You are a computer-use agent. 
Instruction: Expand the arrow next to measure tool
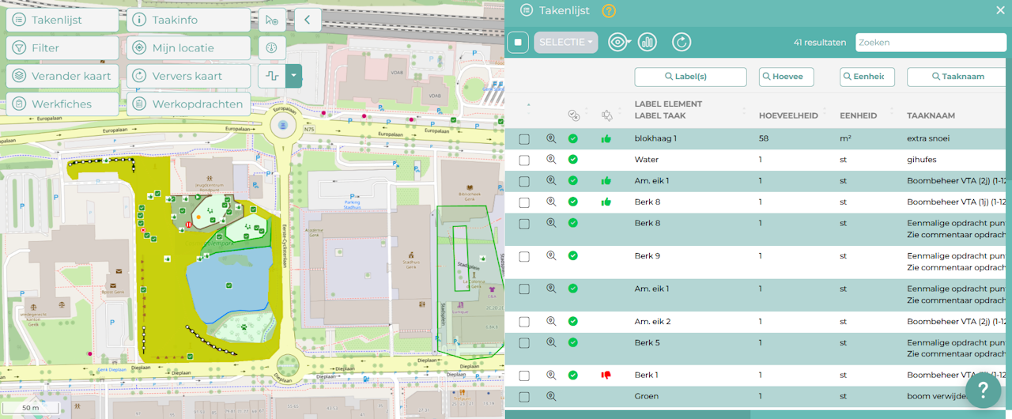click(294, 76)
